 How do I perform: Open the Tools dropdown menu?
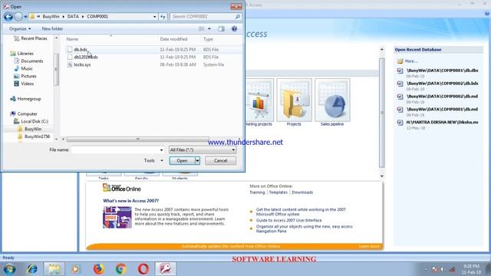(x=153, y=160)
